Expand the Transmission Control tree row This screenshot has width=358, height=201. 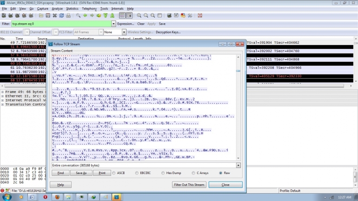2,104
